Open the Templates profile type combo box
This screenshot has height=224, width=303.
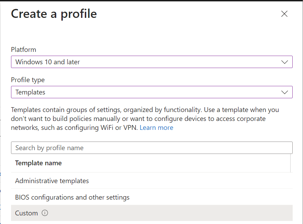pos(138,92)
